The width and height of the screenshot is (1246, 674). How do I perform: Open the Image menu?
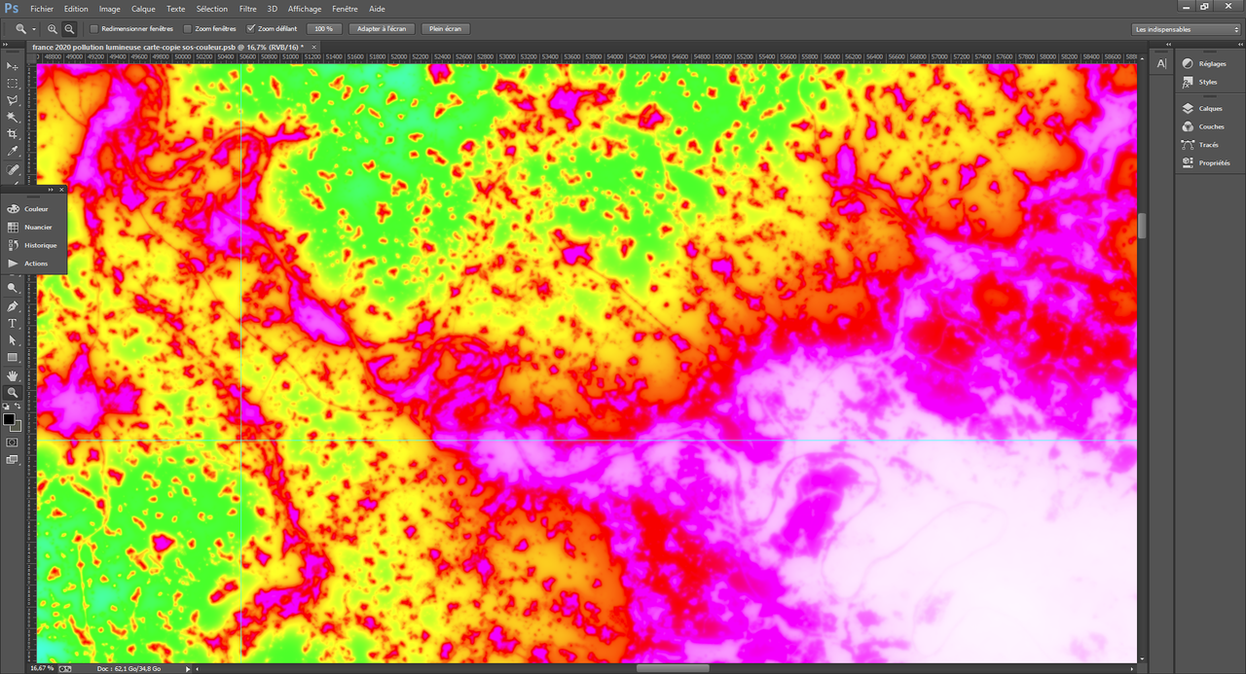(x=110, y=9)
